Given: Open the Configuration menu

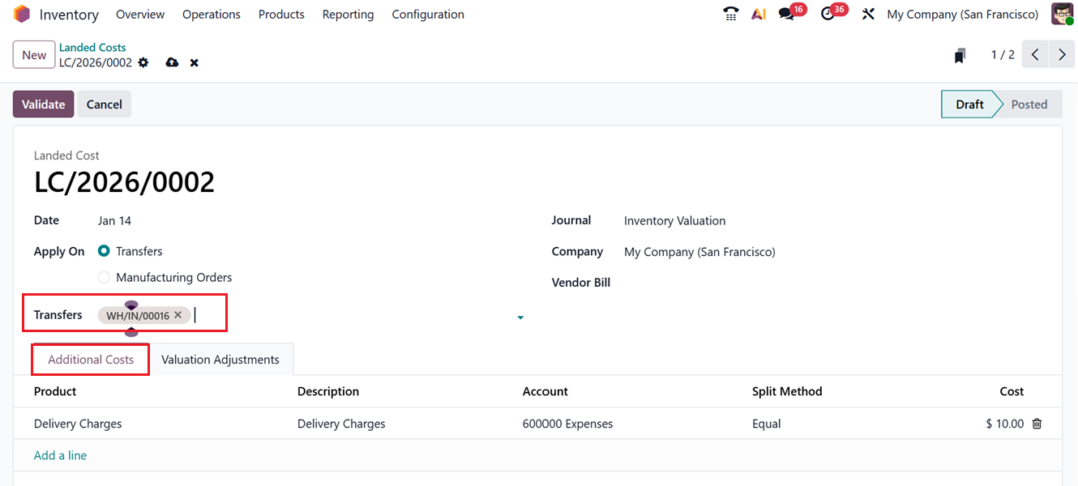Looking at the screenshot, I should 428,14.
